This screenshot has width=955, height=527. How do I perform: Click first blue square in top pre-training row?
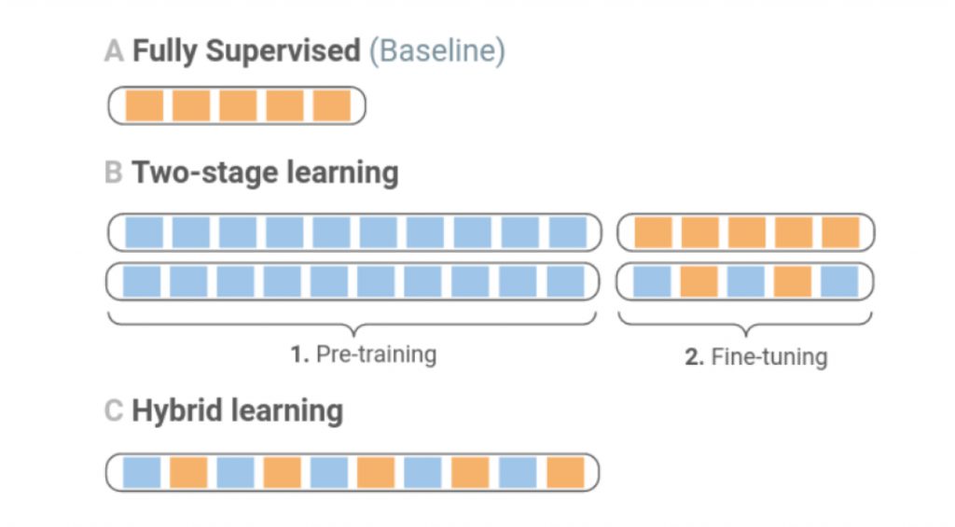pyautogui.click(x=144, y=232)
